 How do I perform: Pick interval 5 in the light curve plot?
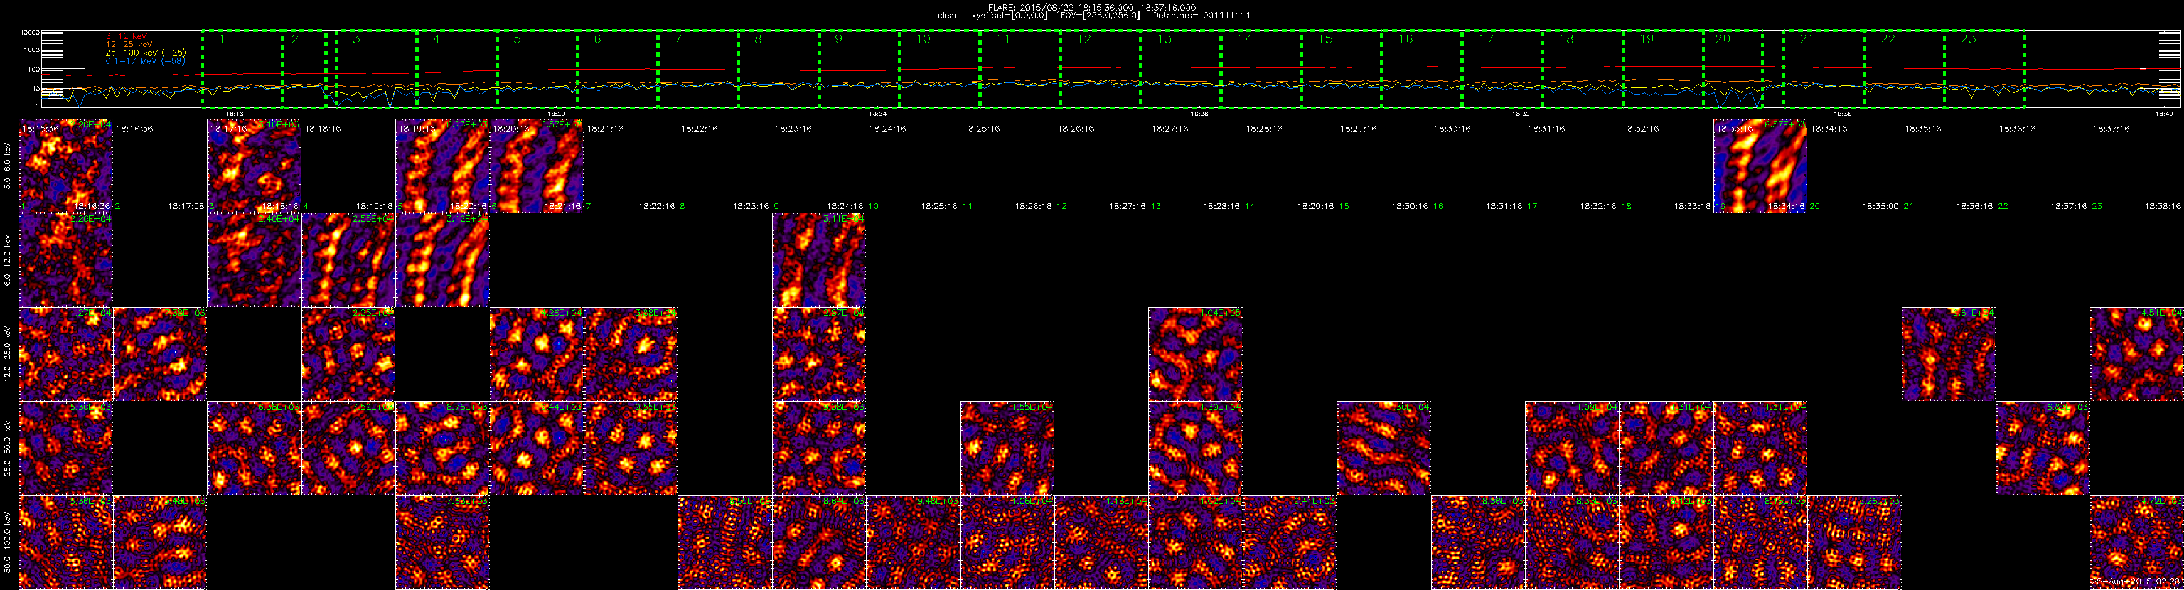(x=537, y=70)
